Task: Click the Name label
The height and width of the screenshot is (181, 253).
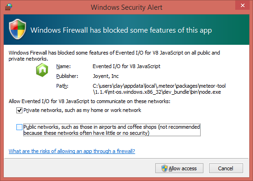Action: click(64, 66)
